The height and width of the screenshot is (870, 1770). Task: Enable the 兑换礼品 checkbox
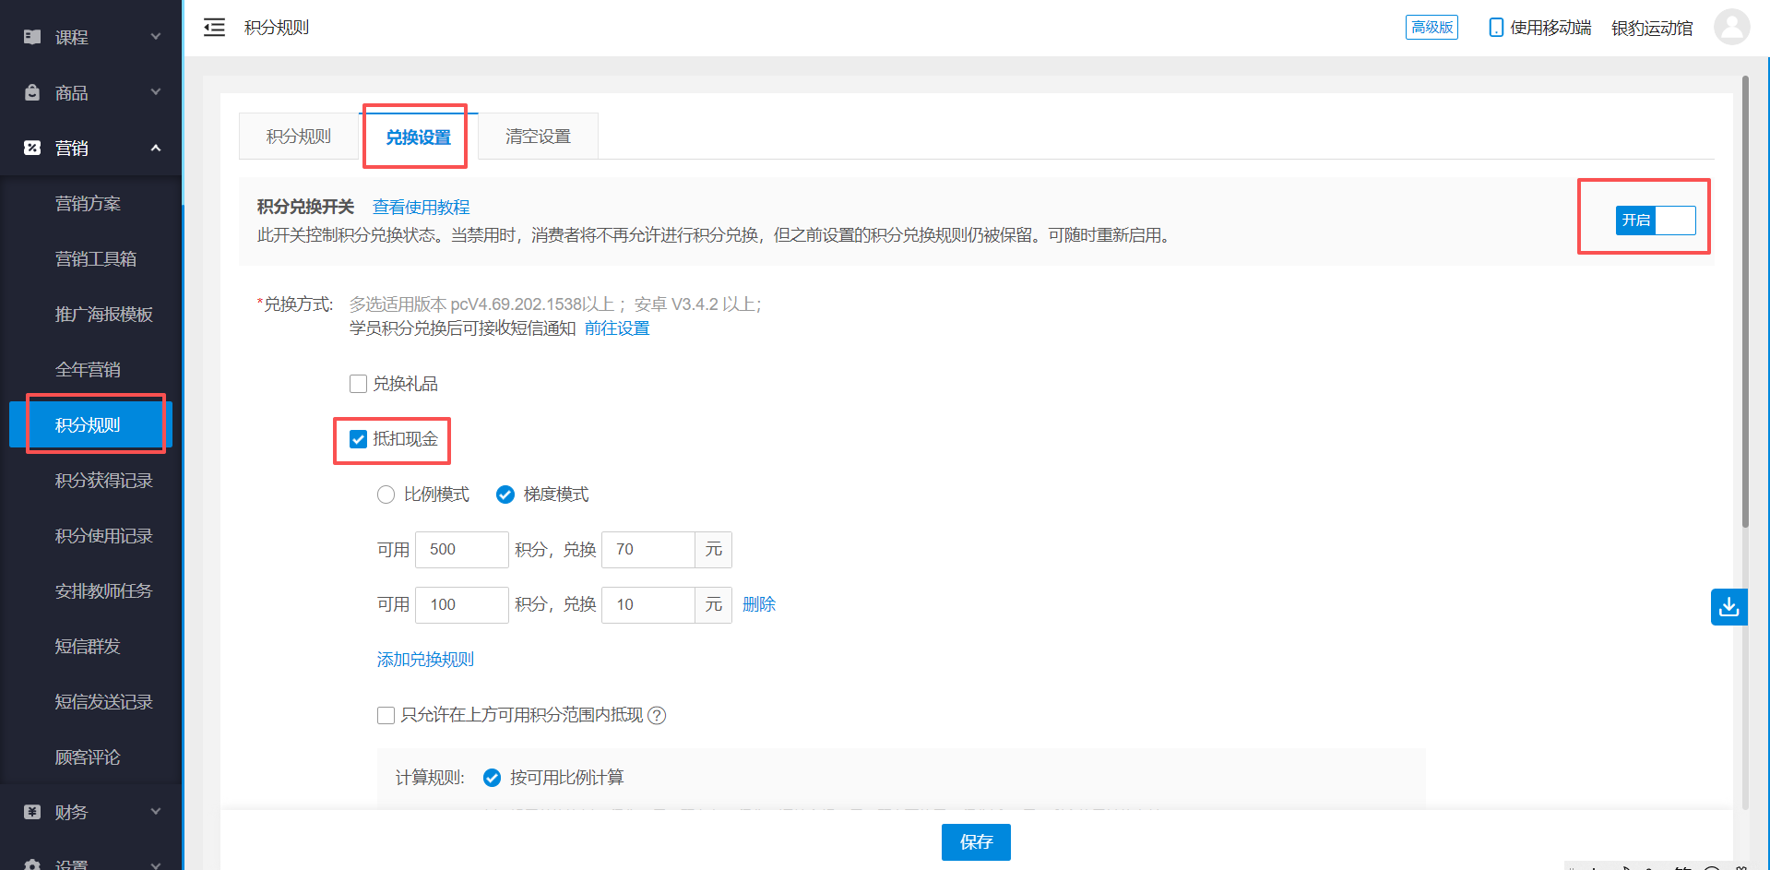358,383
